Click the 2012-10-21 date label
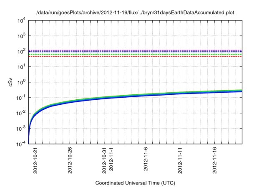This screenshot has height=187, width=267. [x=35, y=160]
